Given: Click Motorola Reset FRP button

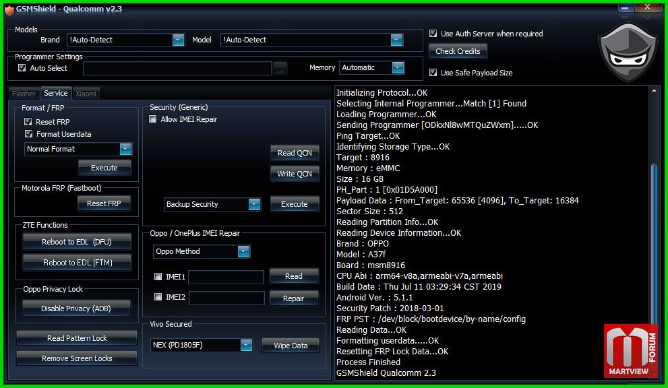Looking at the screenshot, I should point(104,203).
